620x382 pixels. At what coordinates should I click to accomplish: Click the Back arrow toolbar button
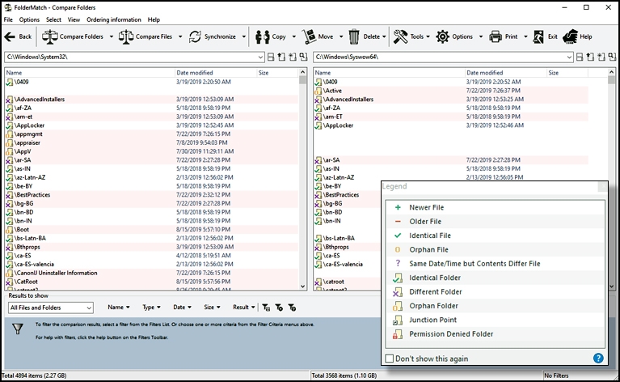click(18, 36)
